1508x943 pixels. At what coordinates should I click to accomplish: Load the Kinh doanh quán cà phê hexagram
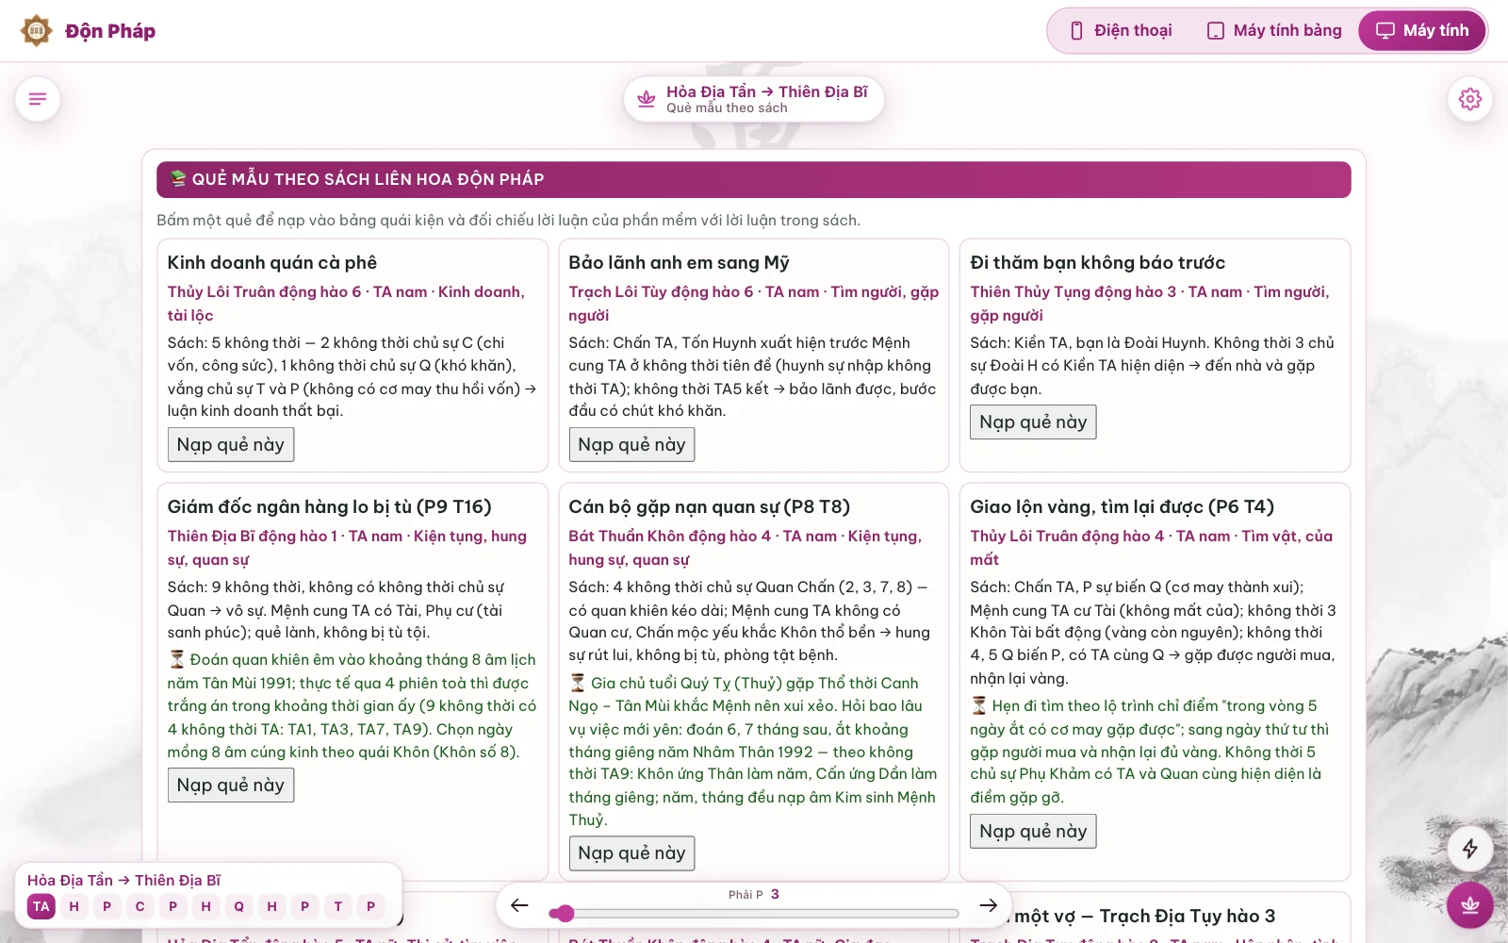231,444
